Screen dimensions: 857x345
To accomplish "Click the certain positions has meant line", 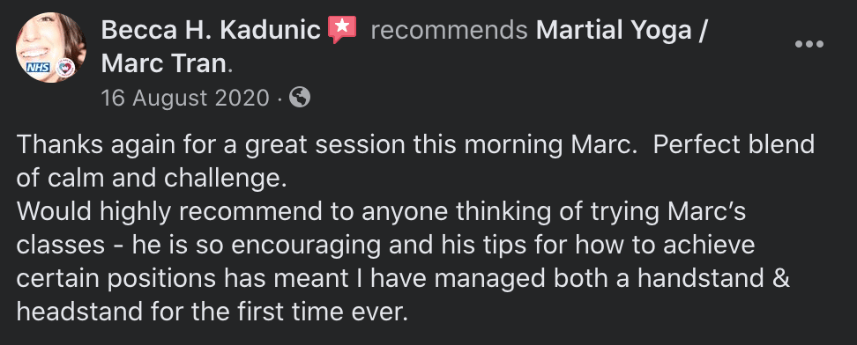I will [x=403, y=279].
